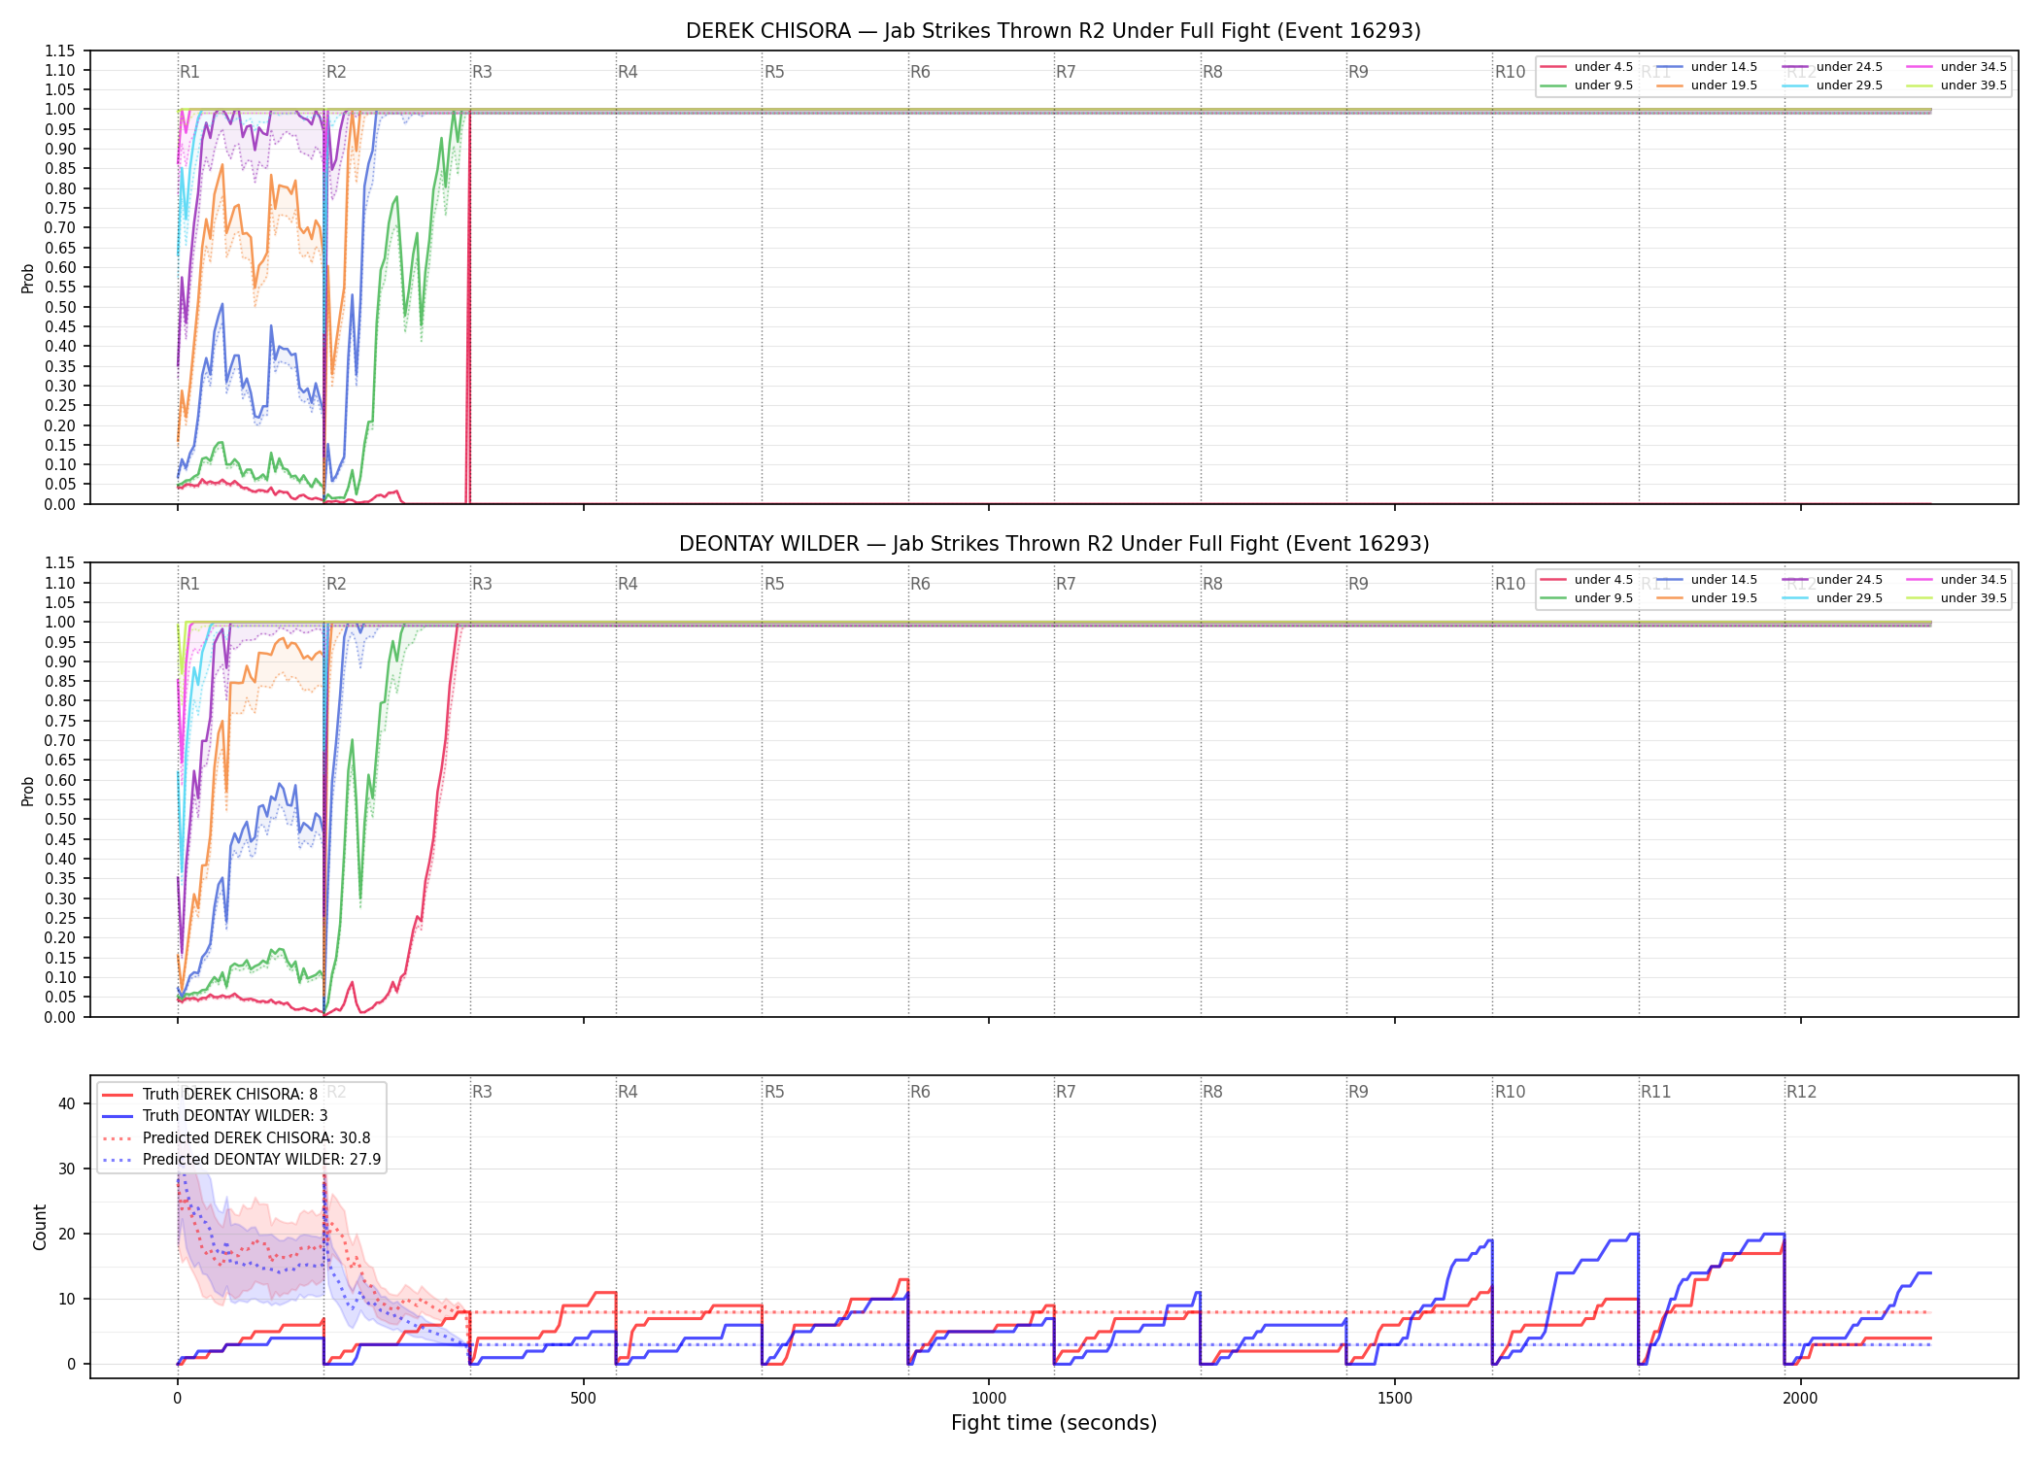Viewport: 2040px width, 1457px height.
Task: Click the 'Prob' label of the Chisora chart
Action: [x=28, y=279]
